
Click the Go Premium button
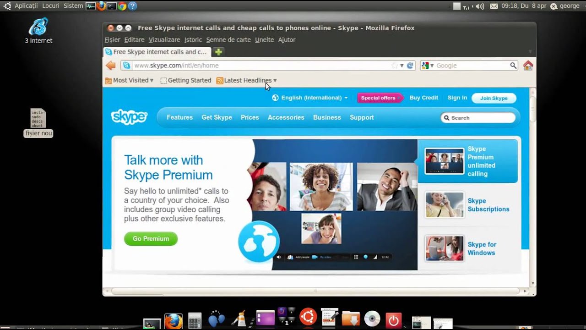click(151, 239)
